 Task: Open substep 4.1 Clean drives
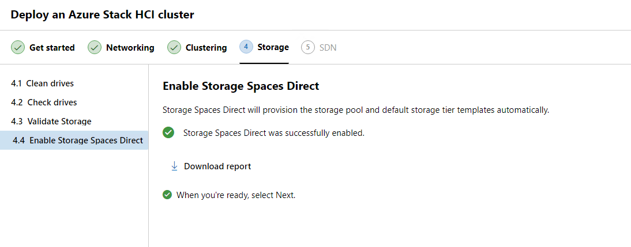click(43, 83)
